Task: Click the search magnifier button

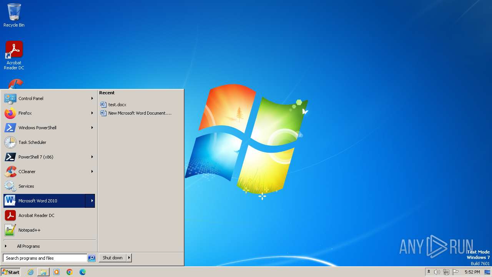Action: coord(91,258)
